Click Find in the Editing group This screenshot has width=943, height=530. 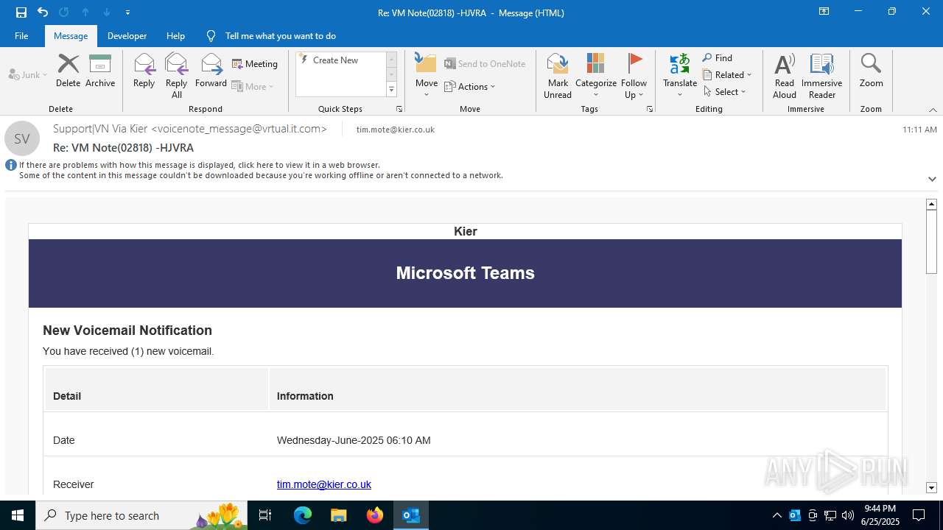click(718, 58)
